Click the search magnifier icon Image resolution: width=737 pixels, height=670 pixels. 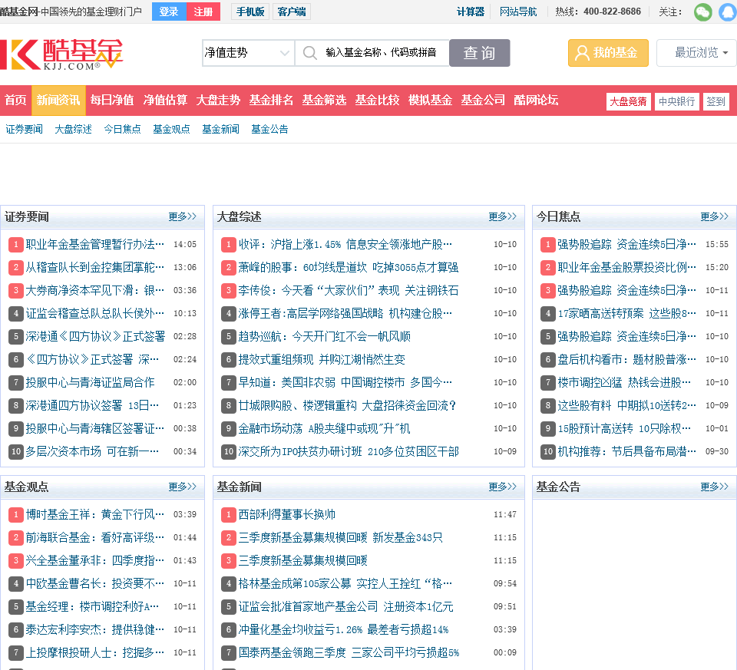point(309,53)
